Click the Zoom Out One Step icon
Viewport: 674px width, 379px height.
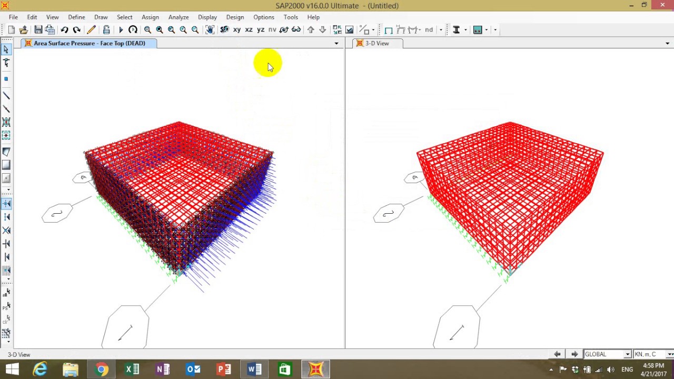click(x=195, y=30)
